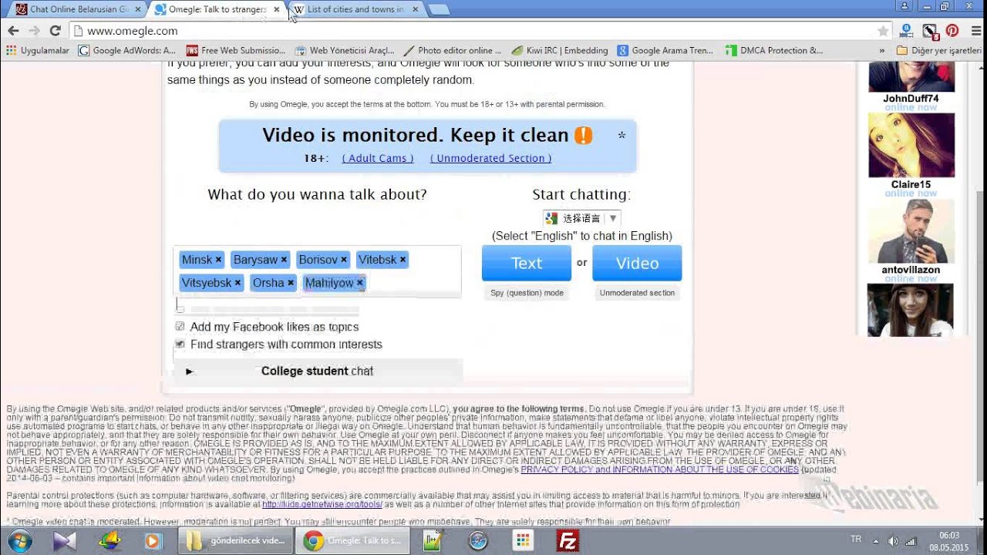Click the taskbar clock showing 06:03
The height and width of the screenshot is (555, 987).
point(949,541)
